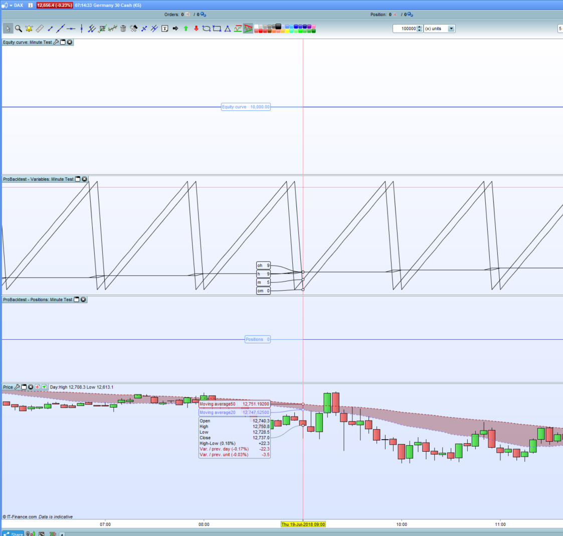Image resolution: width=563 pixels, height=536 pixels.
Task: Select the blue short crossed segment tool
Action: [x=144, y=29]
